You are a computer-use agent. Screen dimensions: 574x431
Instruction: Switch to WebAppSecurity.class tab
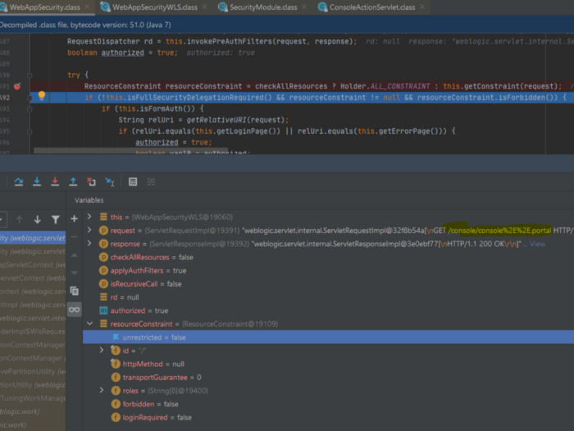44,7
